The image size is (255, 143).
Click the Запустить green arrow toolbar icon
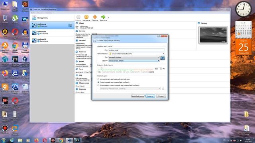pos(103,17)
